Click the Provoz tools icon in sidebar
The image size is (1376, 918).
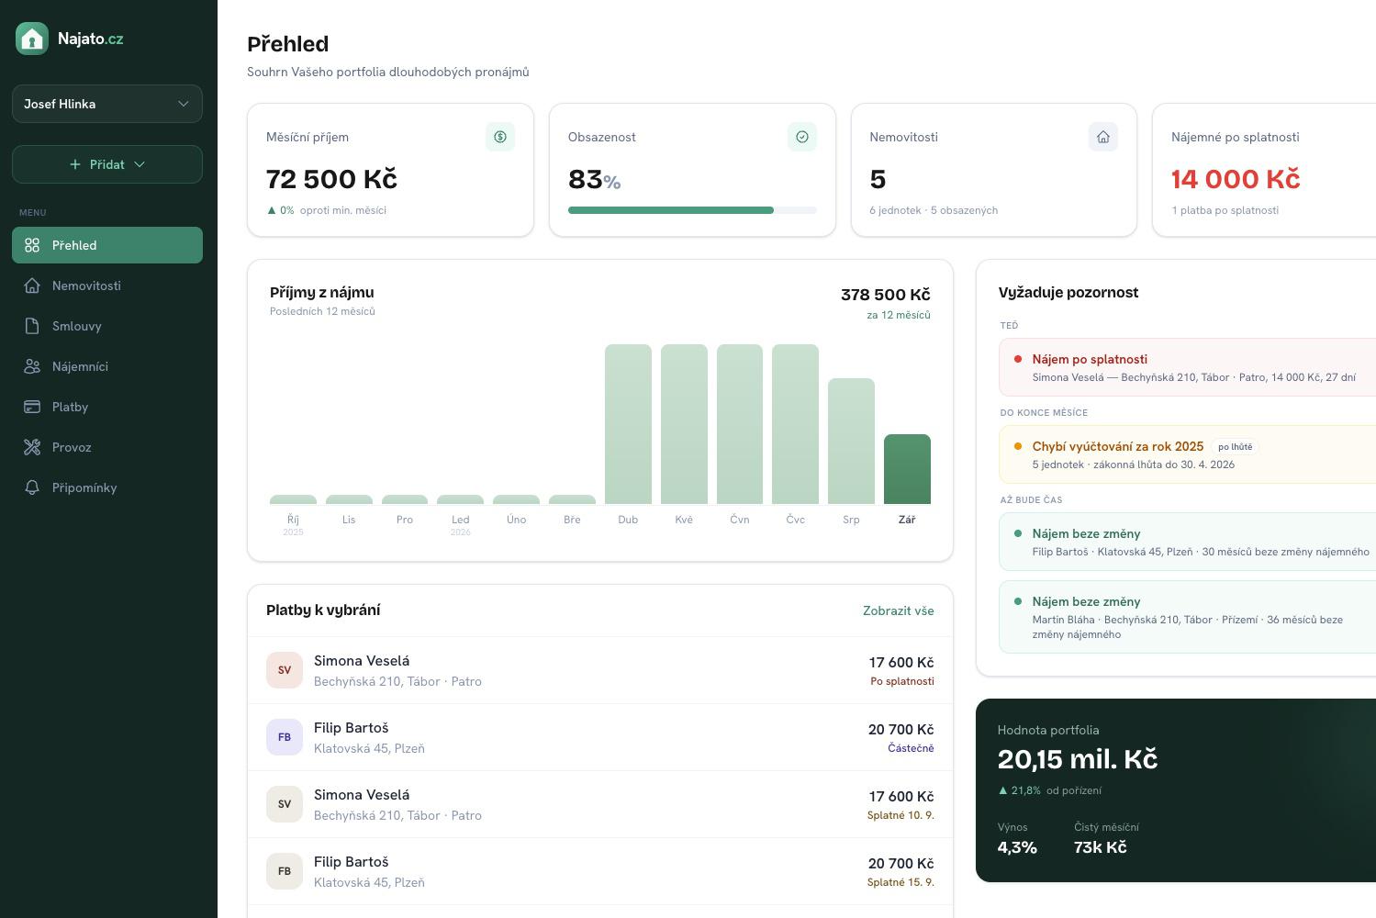(x=32, y=447)
